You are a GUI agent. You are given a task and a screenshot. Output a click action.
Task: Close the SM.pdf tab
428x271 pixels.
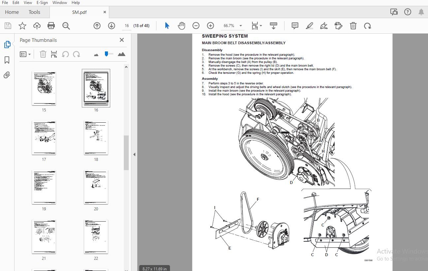[105, 12]
